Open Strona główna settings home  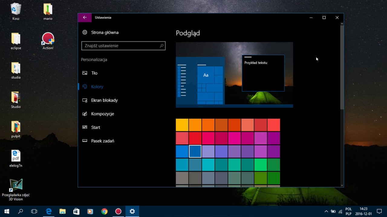click(100, 32)
